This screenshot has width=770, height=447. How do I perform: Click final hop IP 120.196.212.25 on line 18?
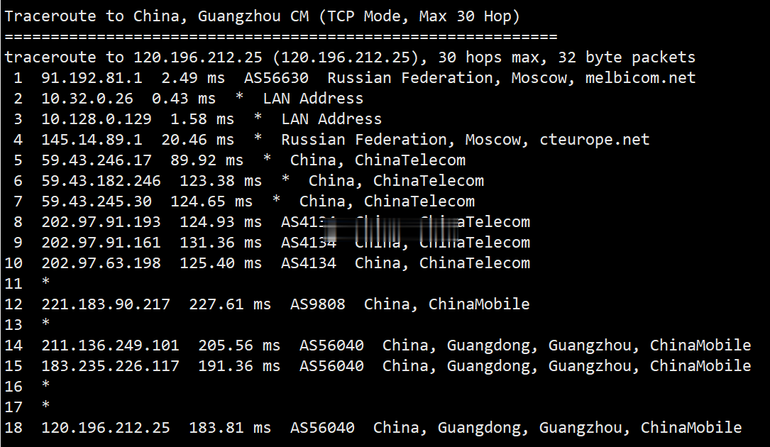pos(106,428)
